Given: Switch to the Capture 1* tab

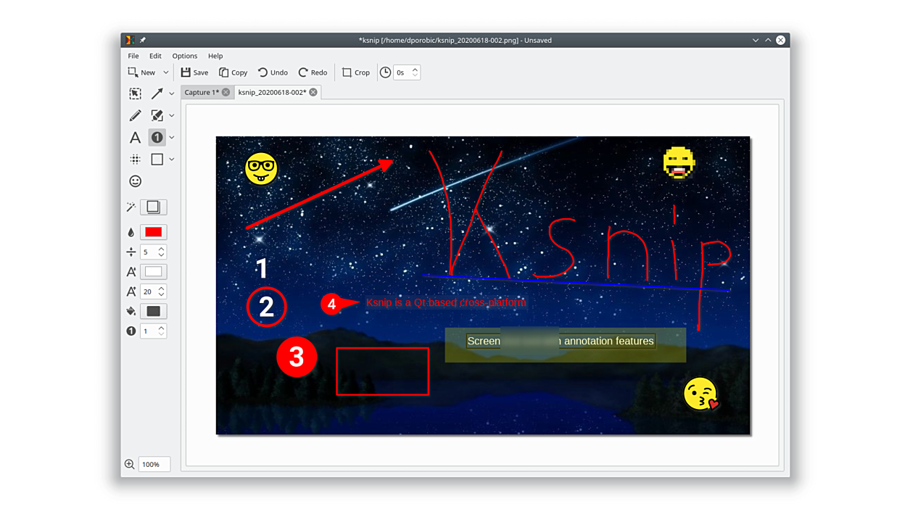Looking at the screenshot, I should (x=201, y=92).
